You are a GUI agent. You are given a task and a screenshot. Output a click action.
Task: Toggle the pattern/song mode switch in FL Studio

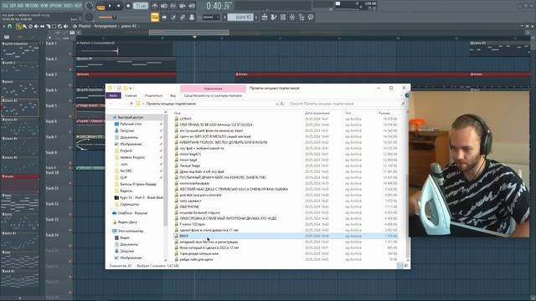101,7
